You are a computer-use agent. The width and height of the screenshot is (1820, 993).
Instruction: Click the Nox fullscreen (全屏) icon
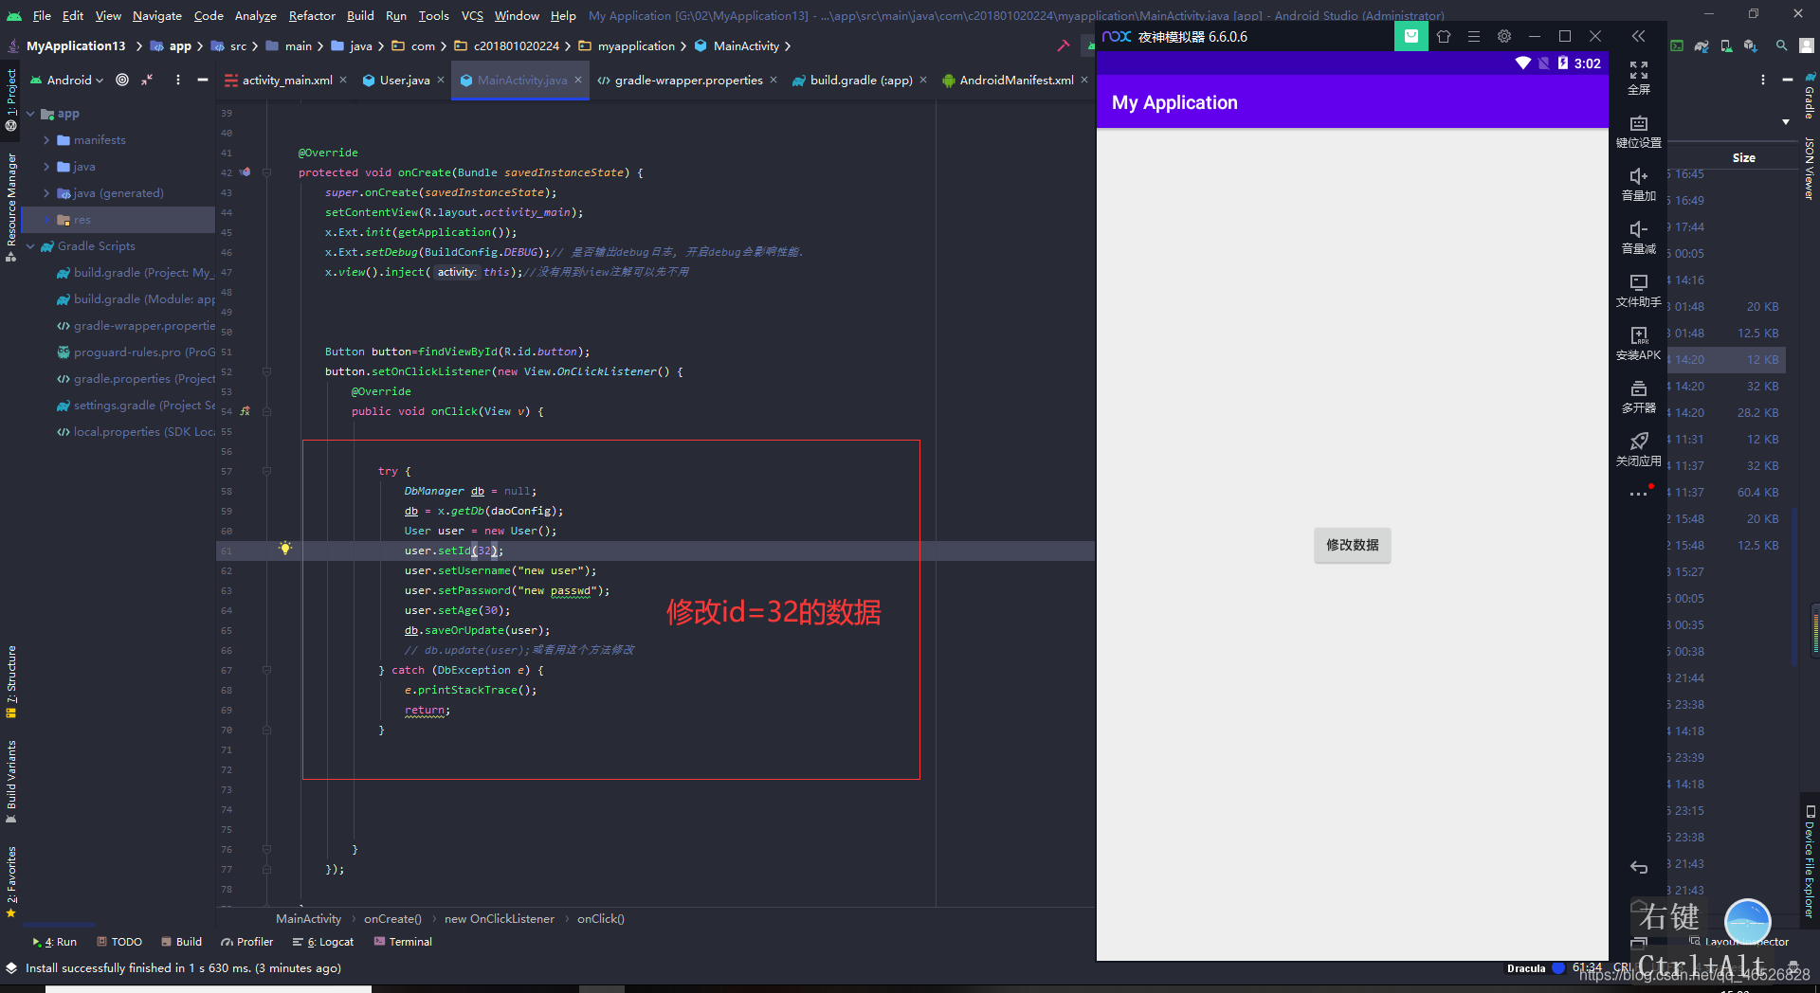pyautogui.click(x=1638, y=71)
